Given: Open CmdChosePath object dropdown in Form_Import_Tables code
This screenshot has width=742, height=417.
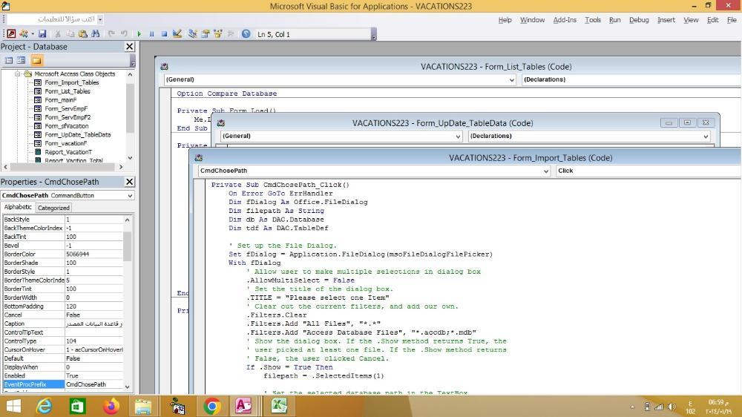Looking at the screenshot, I should (x=545, y=171).
